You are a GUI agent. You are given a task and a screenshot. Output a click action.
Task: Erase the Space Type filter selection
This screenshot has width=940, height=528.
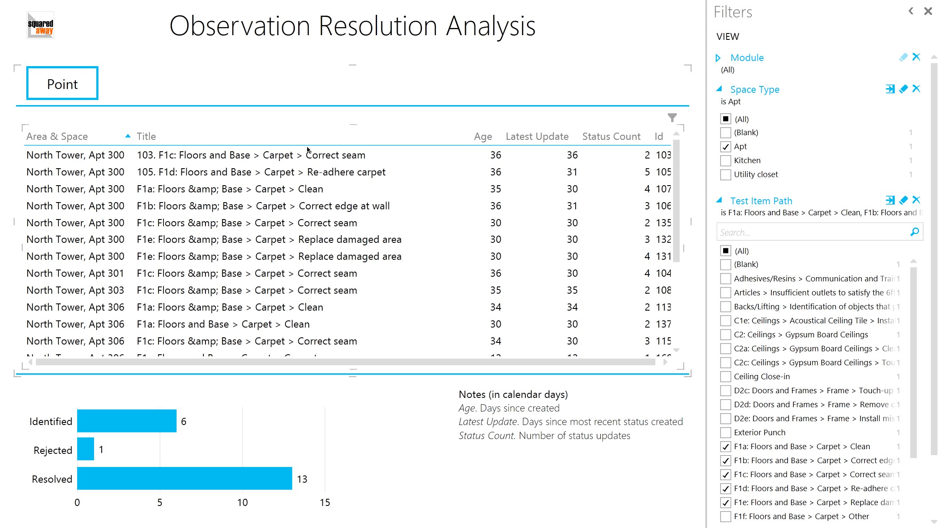coord(903,89)
